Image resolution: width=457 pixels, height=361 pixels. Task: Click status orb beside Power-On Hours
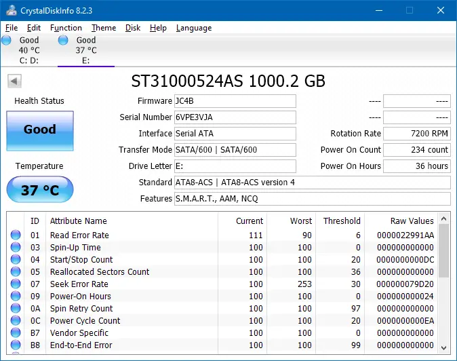[x=16, y=296]
